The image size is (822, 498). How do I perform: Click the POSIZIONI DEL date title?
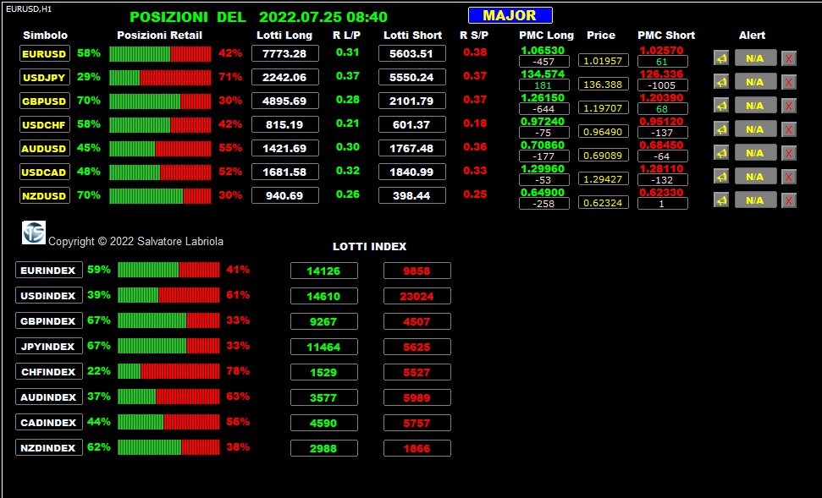(x=258, y=17)
